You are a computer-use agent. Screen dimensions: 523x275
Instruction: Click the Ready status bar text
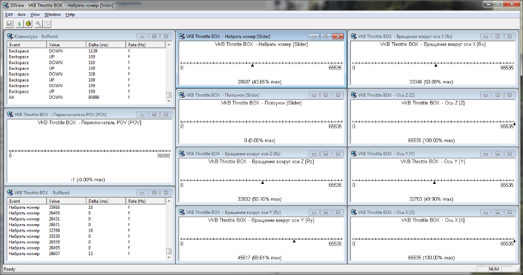[9, 269]
